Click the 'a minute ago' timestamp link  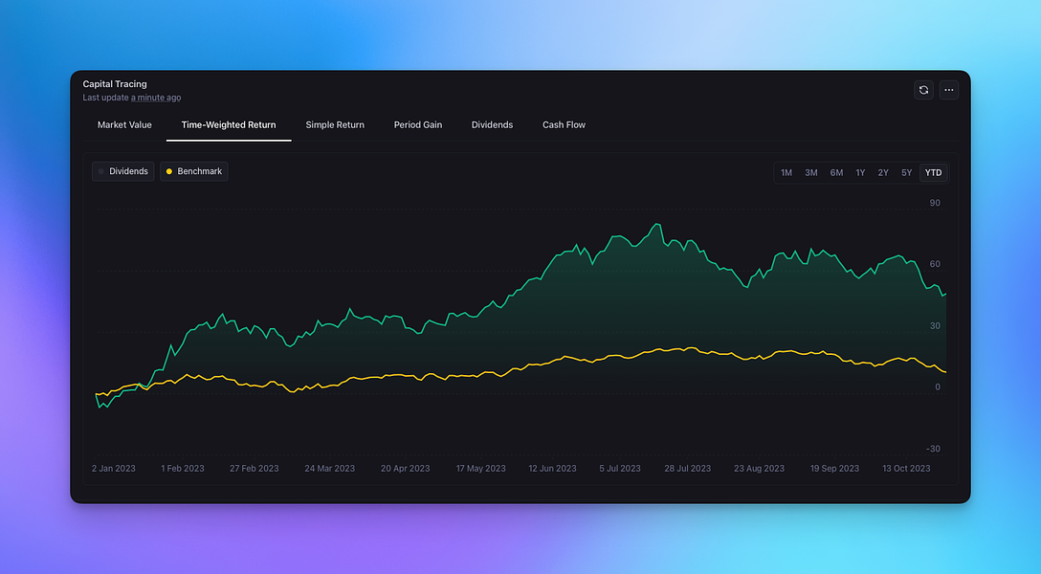(156, 98)
